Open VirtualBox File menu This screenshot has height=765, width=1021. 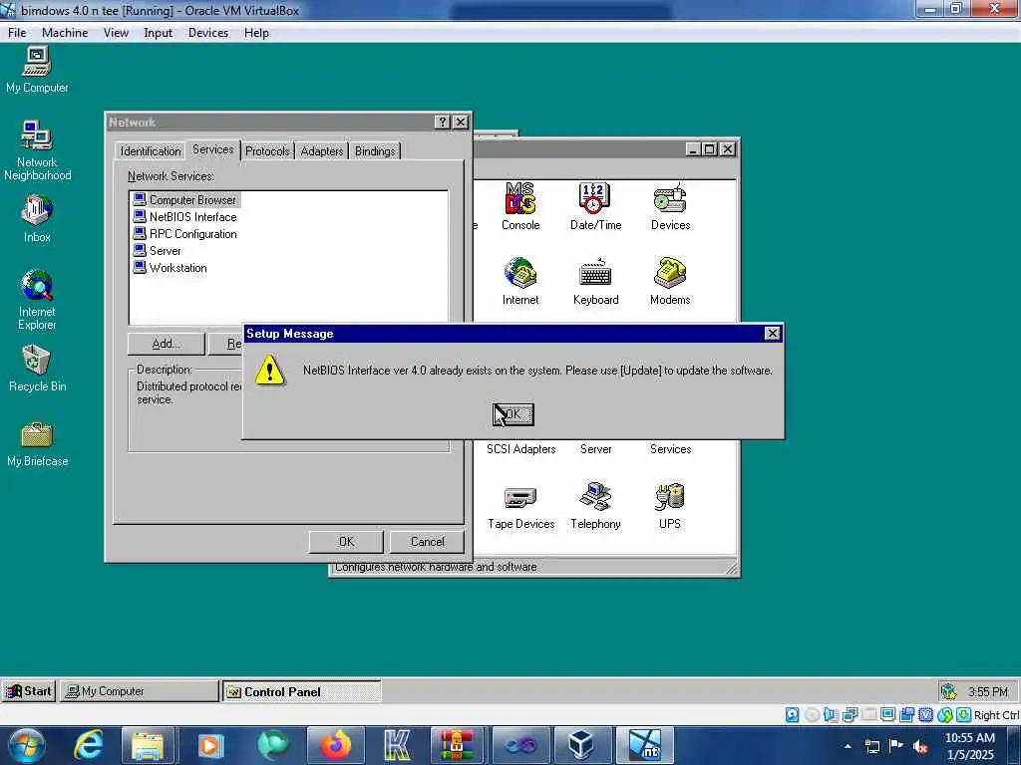click(x=17, y=33)
